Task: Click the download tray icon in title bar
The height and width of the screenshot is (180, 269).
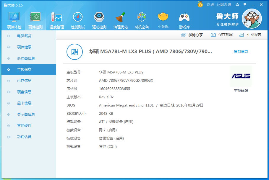Action: [x=237, y=5]
